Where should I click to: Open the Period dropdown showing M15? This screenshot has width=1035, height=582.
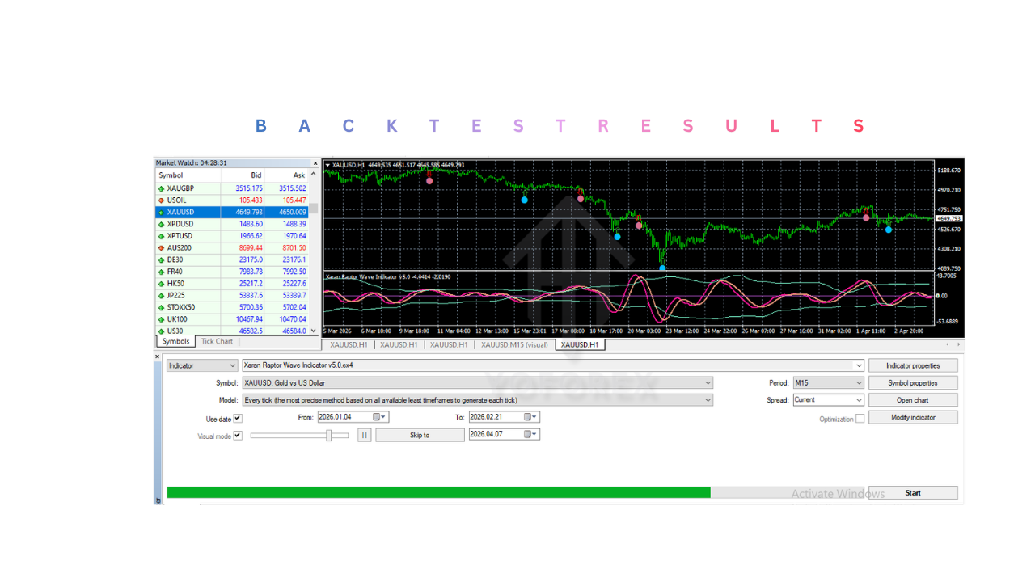click(x=860, y=382)
